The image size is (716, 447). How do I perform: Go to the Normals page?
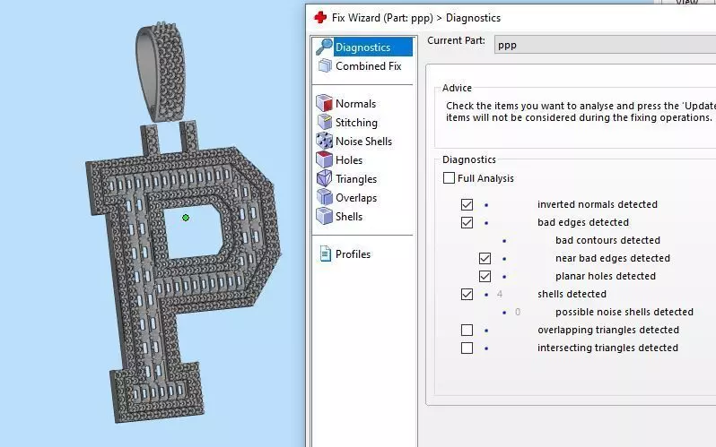point(355,104)
